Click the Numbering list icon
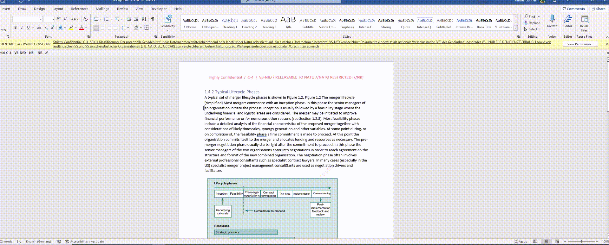This screenshot has width=609, height=245. (x=106, y=19)
